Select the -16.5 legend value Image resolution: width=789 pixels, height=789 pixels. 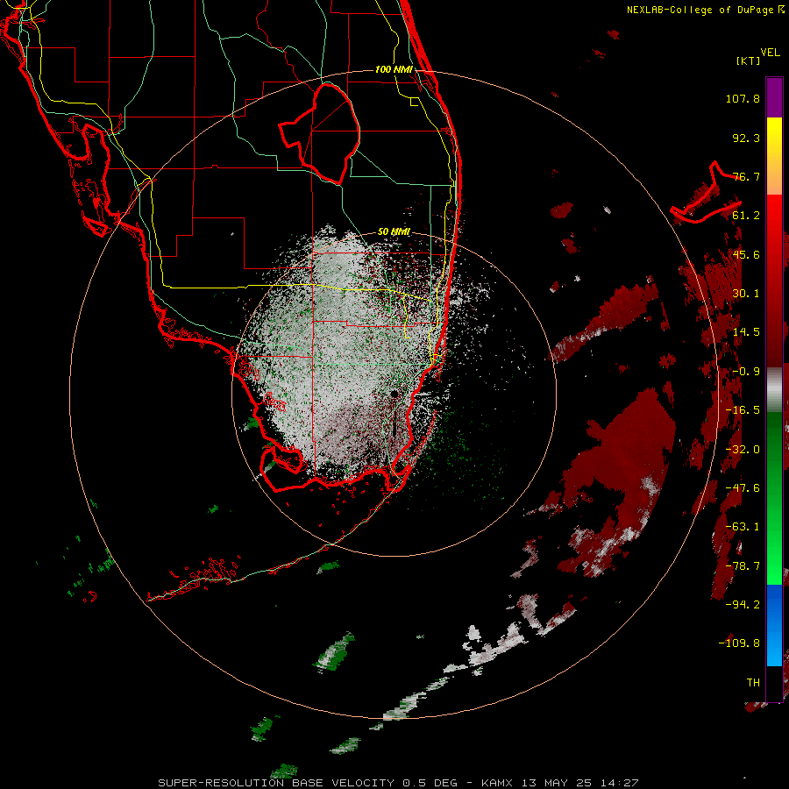point(743,410)
